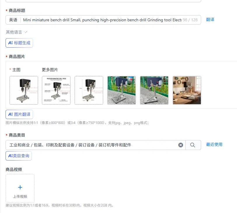
Task: Open the workshop bench drill photo thumbnail
Action: [x=187, y=90]
